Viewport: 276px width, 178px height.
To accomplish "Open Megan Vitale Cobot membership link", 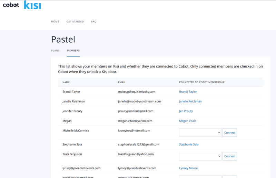I will pyautogui.click(x=188, y=121).
